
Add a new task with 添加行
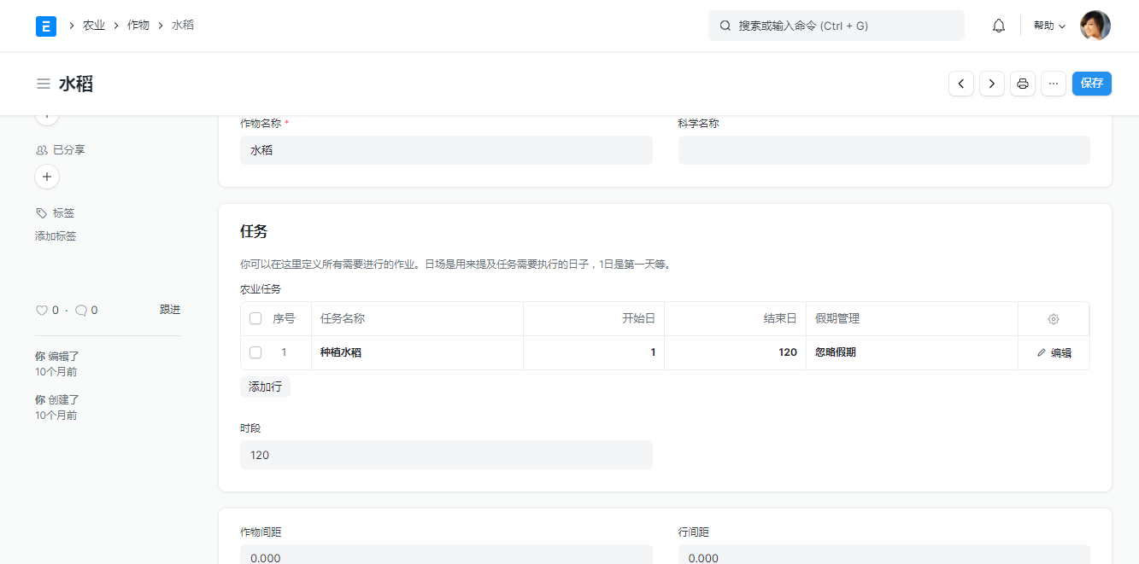(x=265, y=387)
